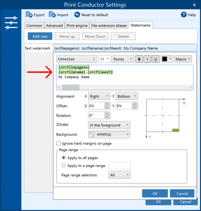
Task: Open the Macro dropdown menu
Action: tap(183, 59)
